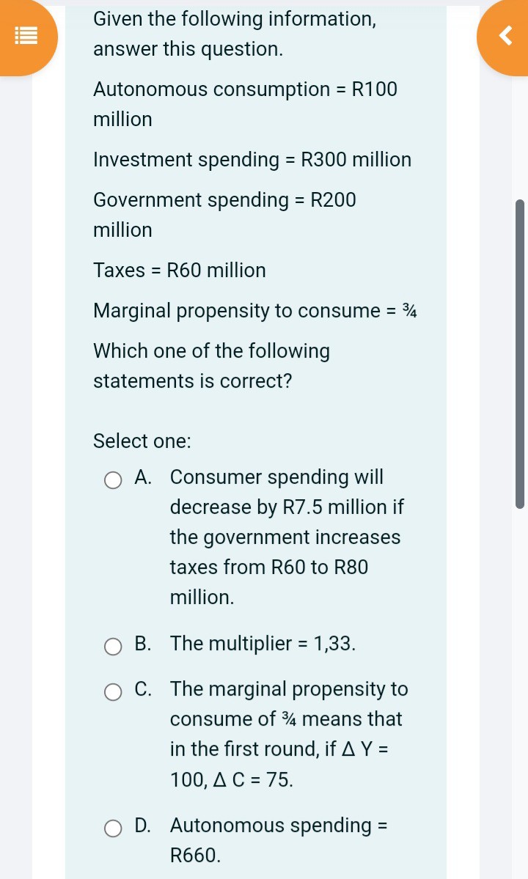The height and width of the screenshot is (879, 528).
Task: Select radio button for option B
Action: (x=113, y=646)
